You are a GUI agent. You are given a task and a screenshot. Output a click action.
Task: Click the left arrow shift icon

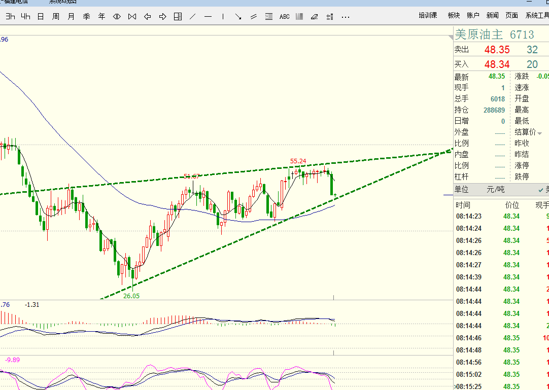148,16
